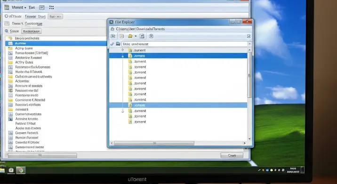
Task: Click the chain link icon beside the filter field
Action: pos(112,44)
